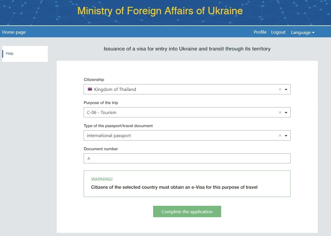
Task: Click the Logout link
Action: point(278,32)
